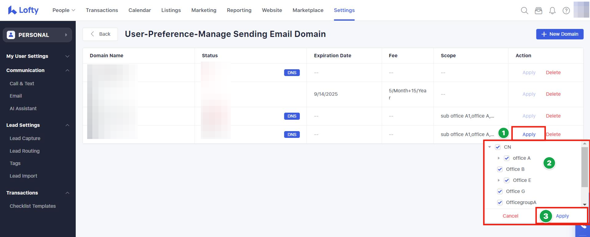Collapse the Communication sidebar section
This screenshot has width=590, height=237.
pos(67,70)
